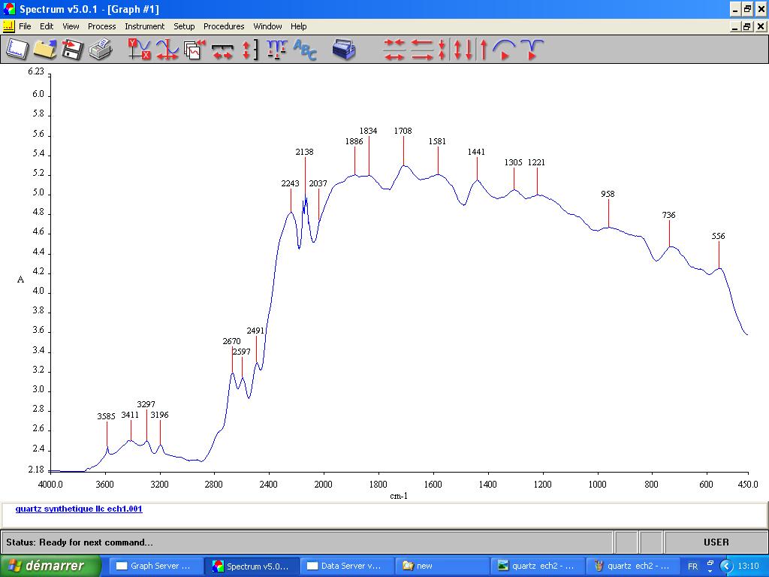This screenshot has width=769, height=577.
Task: Click the single red up arrow icon
Action: coord(484,50)
